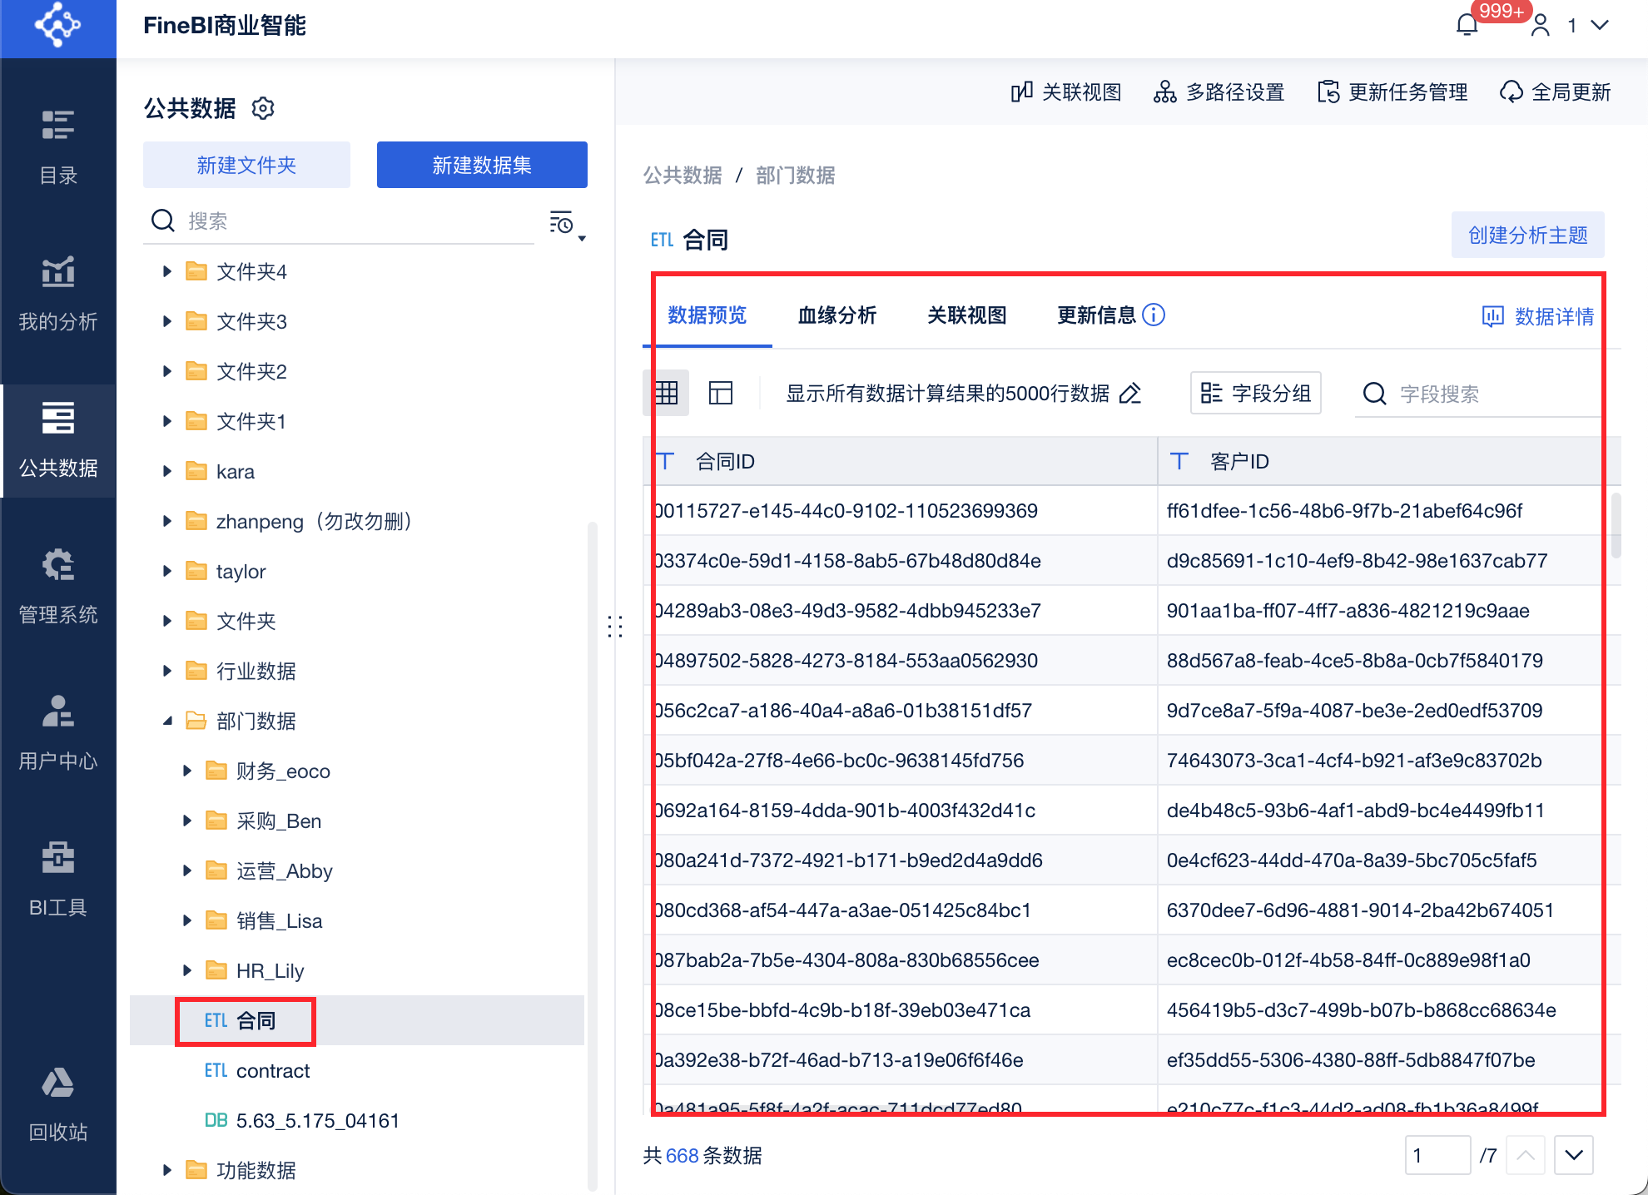This screenshot has width=1648, height=1195.
Task: Toggle 字段分组 field grouping
Action: pos(1256,393)
